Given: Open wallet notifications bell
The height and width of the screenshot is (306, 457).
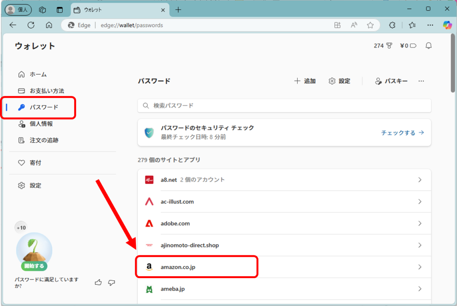Looking at the screenshot, I should [429, 46].
